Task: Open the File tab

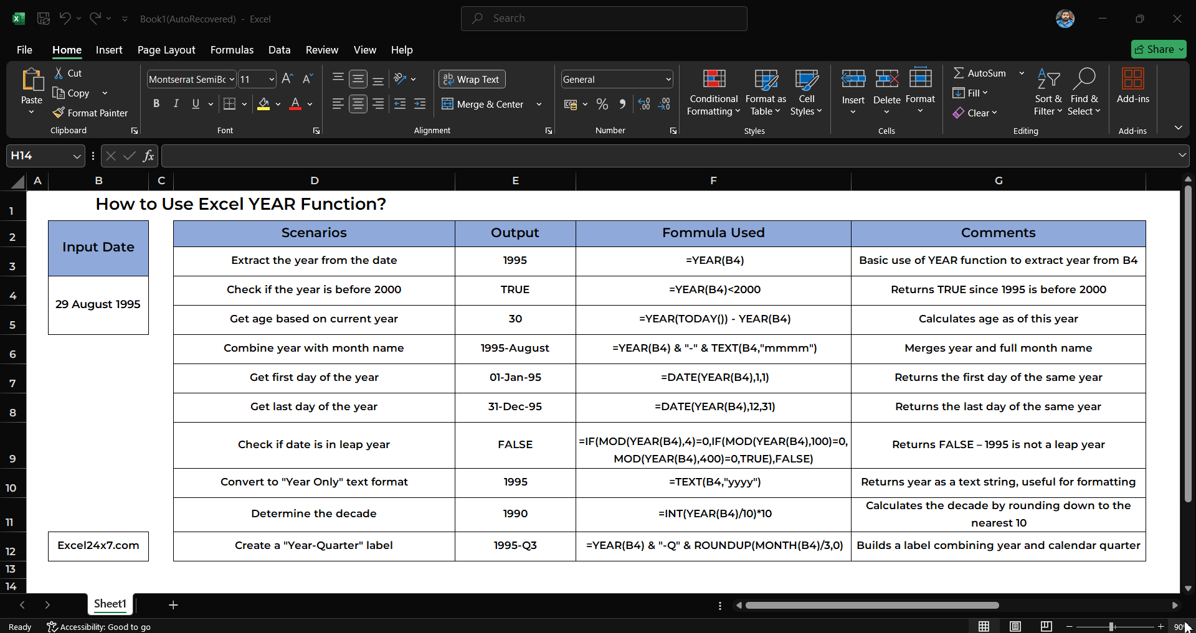Action: tap(24, 50)
